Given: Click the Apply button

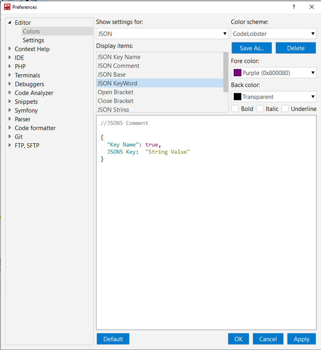Looking at the screenshot, I should pos(301,339).
